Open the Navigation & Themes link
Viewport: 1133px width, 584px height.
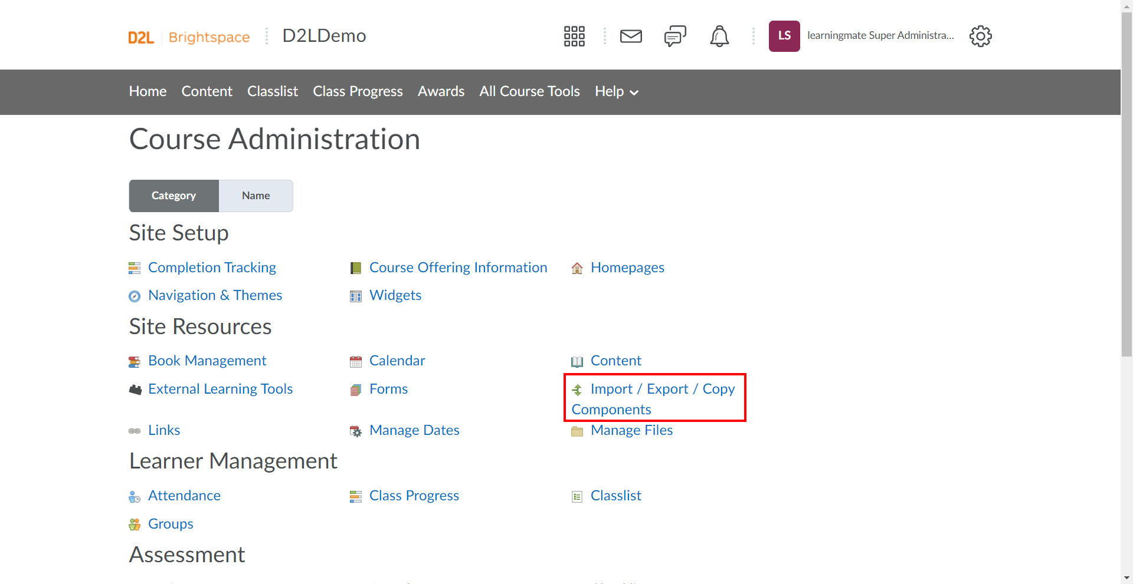point(215,295)
